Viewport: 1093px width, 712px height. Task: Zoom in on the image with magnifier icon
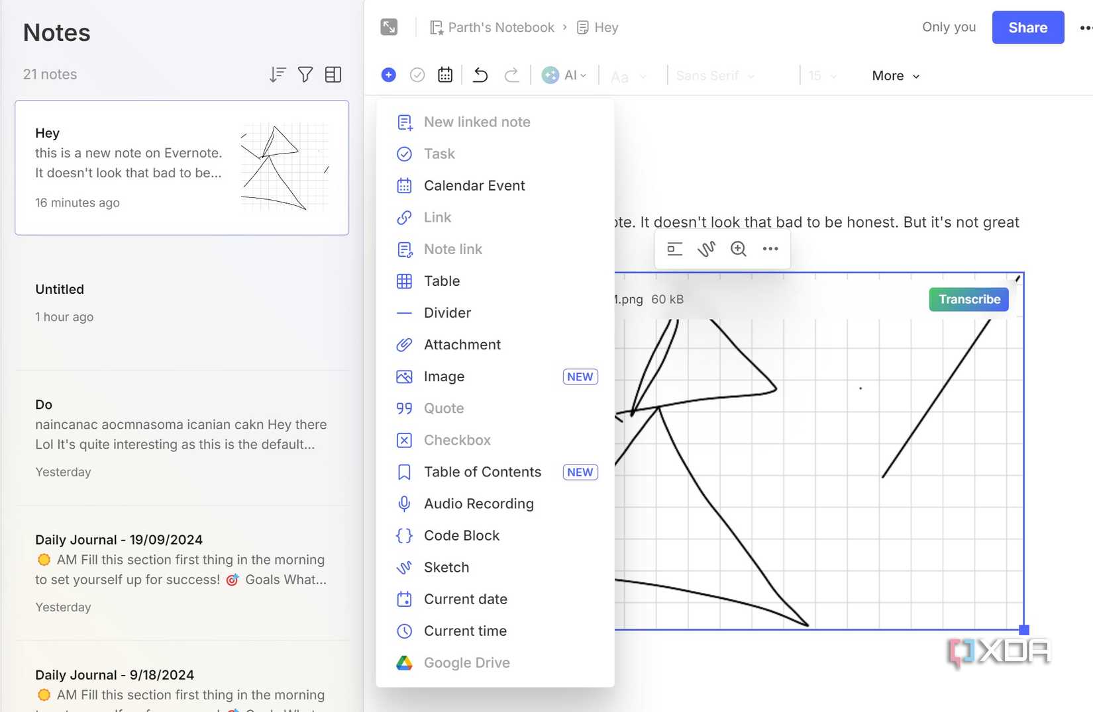tap(738, 249)
